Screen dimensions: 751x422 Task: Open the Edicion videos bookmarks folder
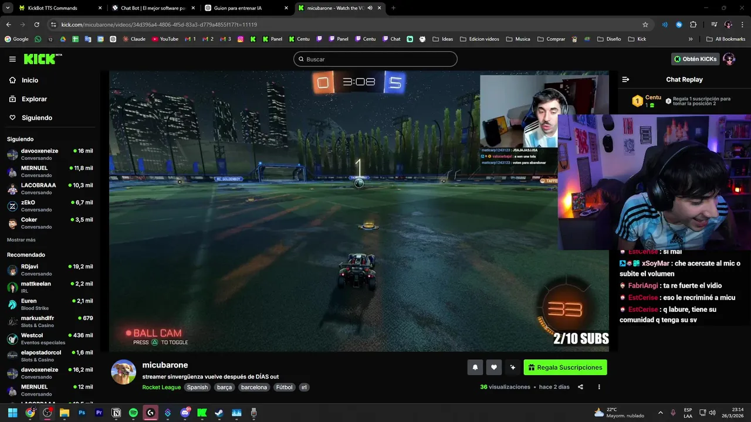tap(479, 39)
